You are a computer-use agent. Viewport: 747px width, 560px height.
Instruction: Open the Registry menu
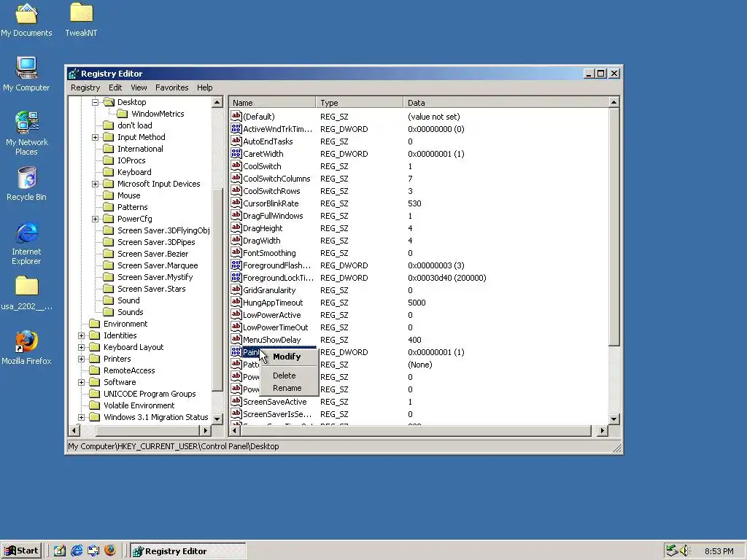tap(85, 87)
